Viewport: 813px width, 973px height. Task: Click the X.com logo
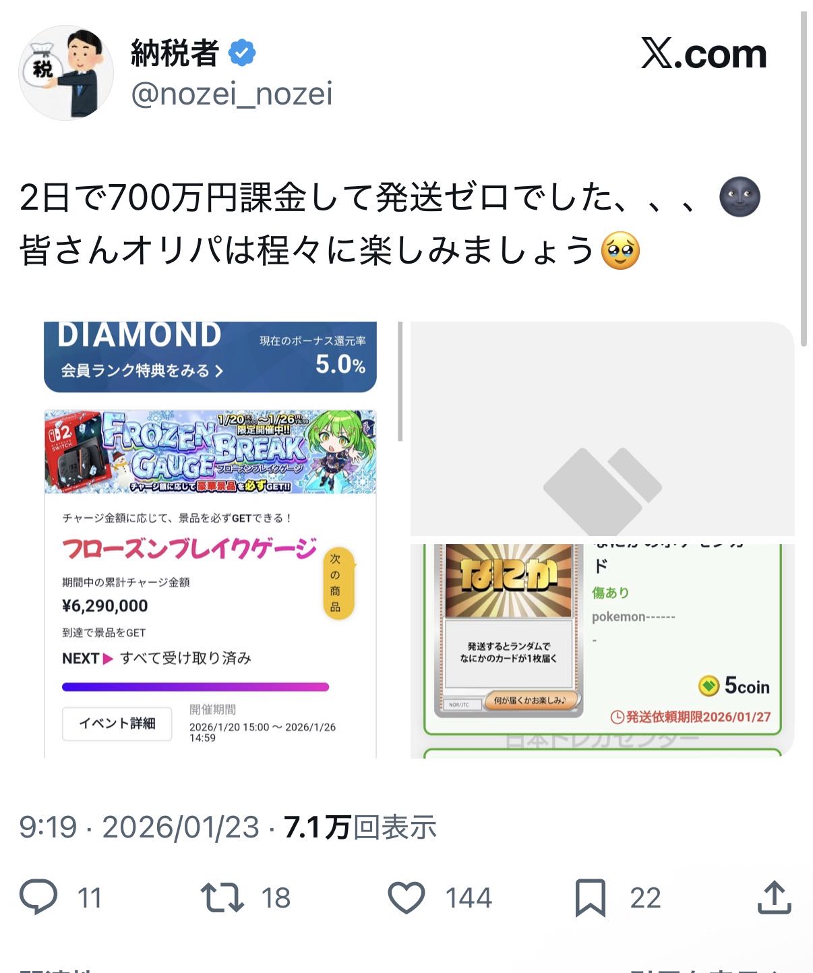[704, 54]
